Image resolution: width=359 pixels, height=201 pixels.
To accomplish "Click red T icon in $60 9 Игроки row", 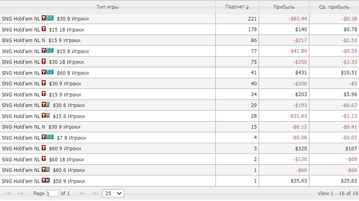I will 44,148.
